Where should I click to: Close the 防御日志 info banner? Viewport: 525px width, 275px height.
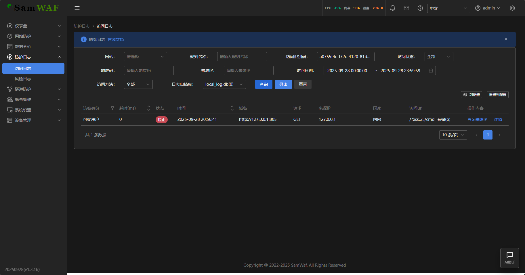coord(506,39)
